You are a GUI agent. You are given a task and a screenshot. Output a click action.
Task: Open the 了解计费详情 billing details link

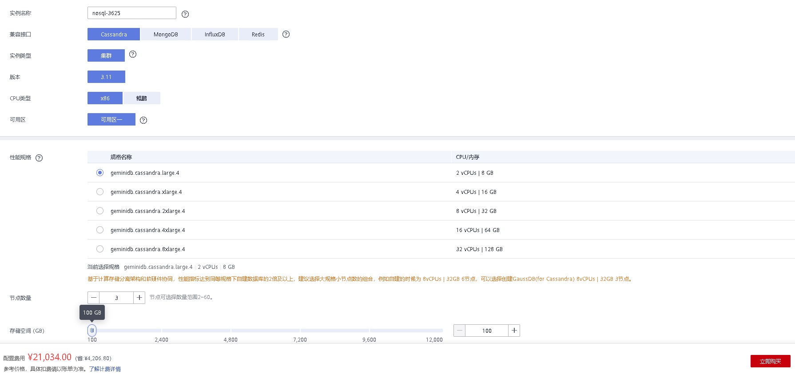coord(105,369)
